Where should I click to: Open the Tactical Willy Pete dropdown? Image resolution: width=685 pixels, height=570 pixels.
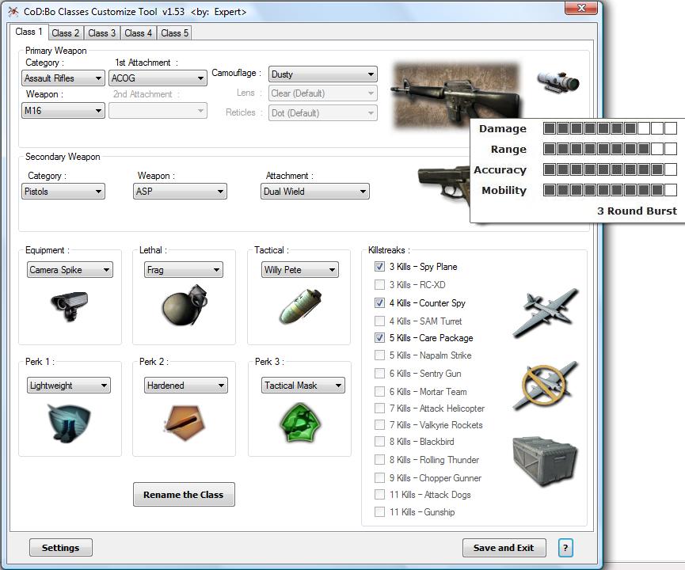point(300,269)
